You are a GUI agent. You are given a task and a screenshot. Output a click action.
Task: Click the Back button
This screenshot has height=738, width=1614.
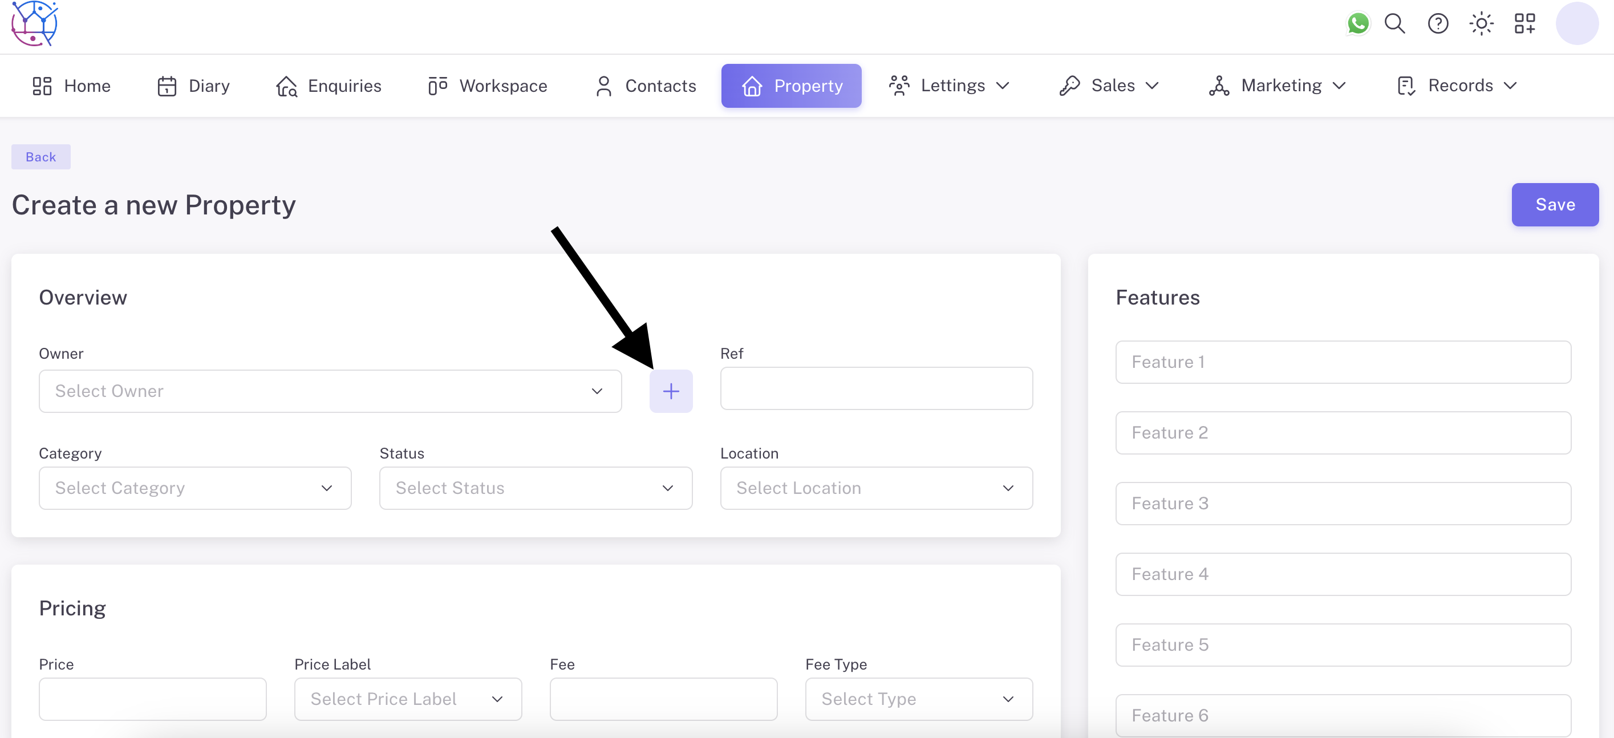click(40, 157)
